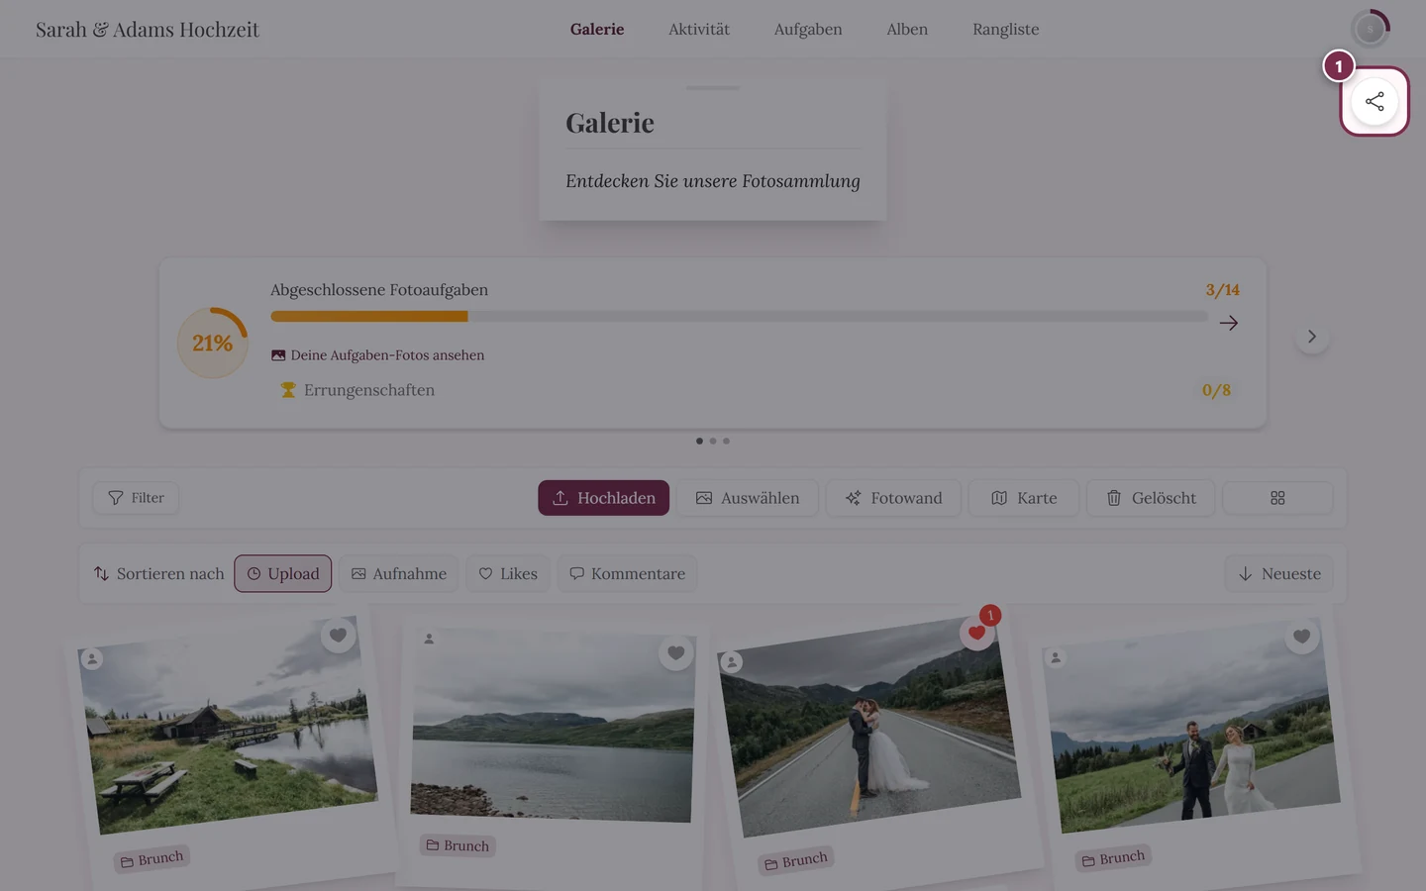Change the grid layout view
The width and height of the screenshot is (1426, 891).
[x=1277, y=498]
